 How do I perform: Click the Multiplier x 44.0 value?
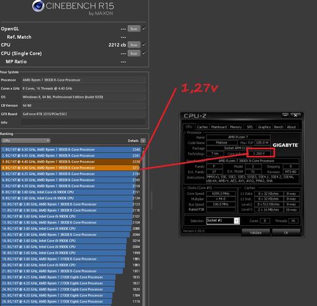[221, 199]
